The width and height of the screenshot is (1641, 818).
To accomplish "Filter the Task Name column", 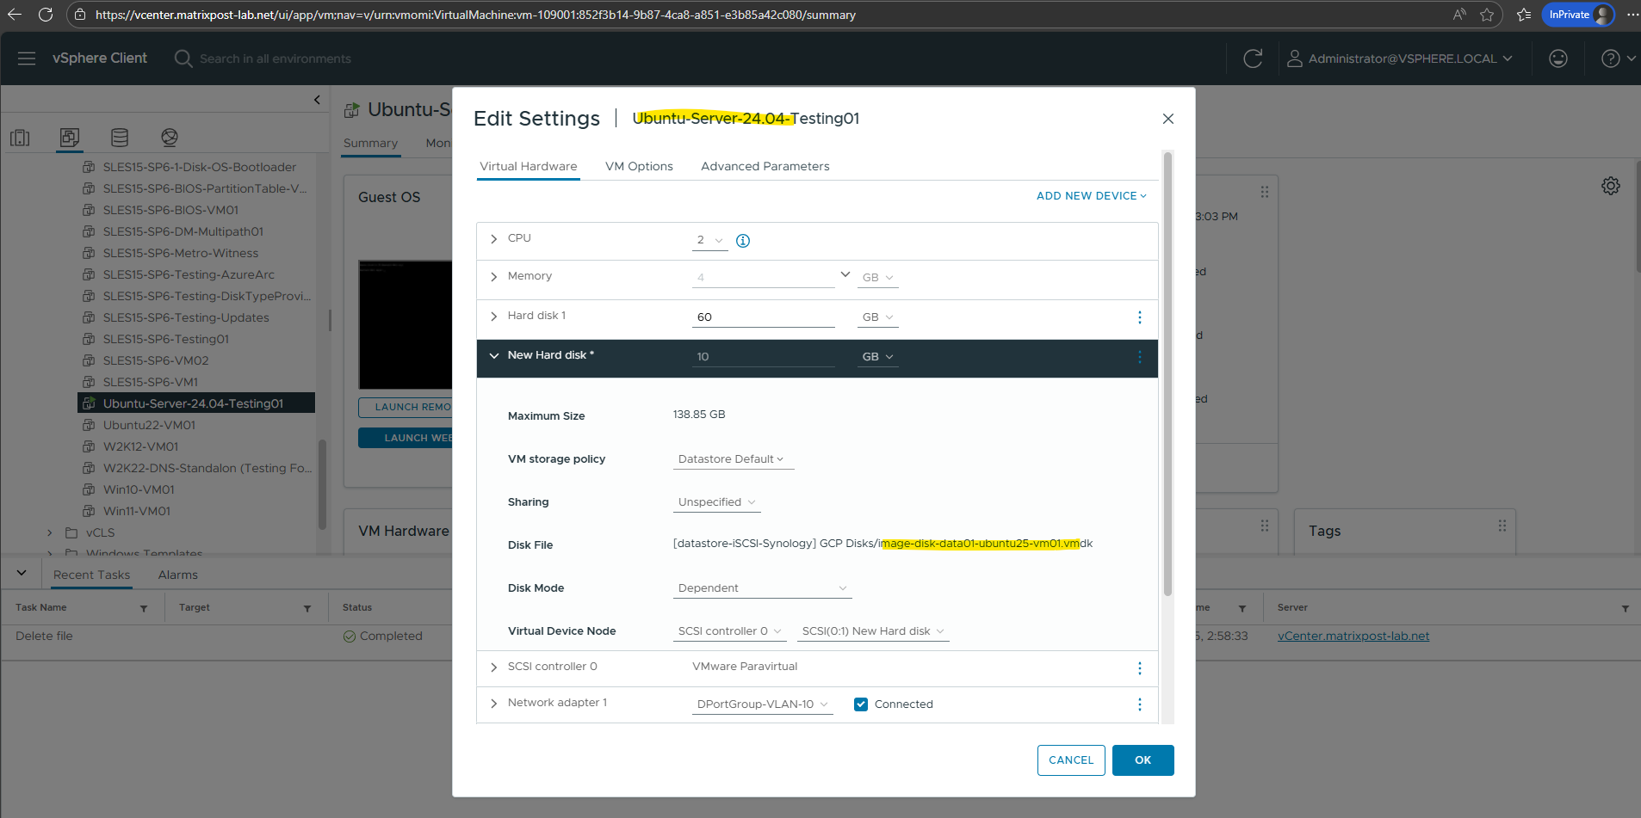I will (x=144, y=608).
